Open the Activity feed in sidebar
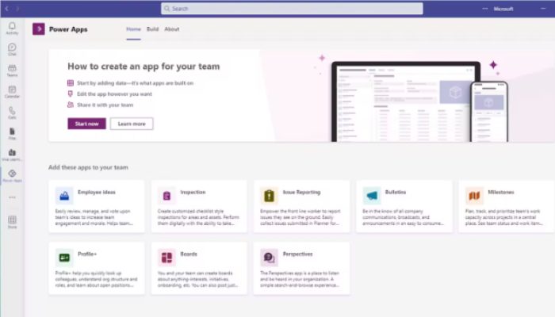The width and height of the screenshot is (555, 317). 12,28
